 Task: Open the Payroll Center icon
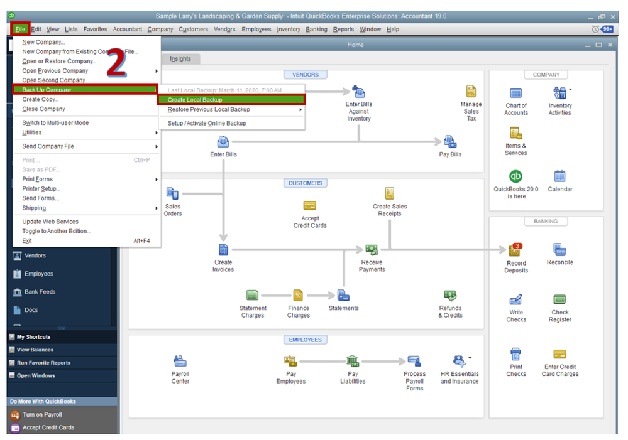[180, 361]
